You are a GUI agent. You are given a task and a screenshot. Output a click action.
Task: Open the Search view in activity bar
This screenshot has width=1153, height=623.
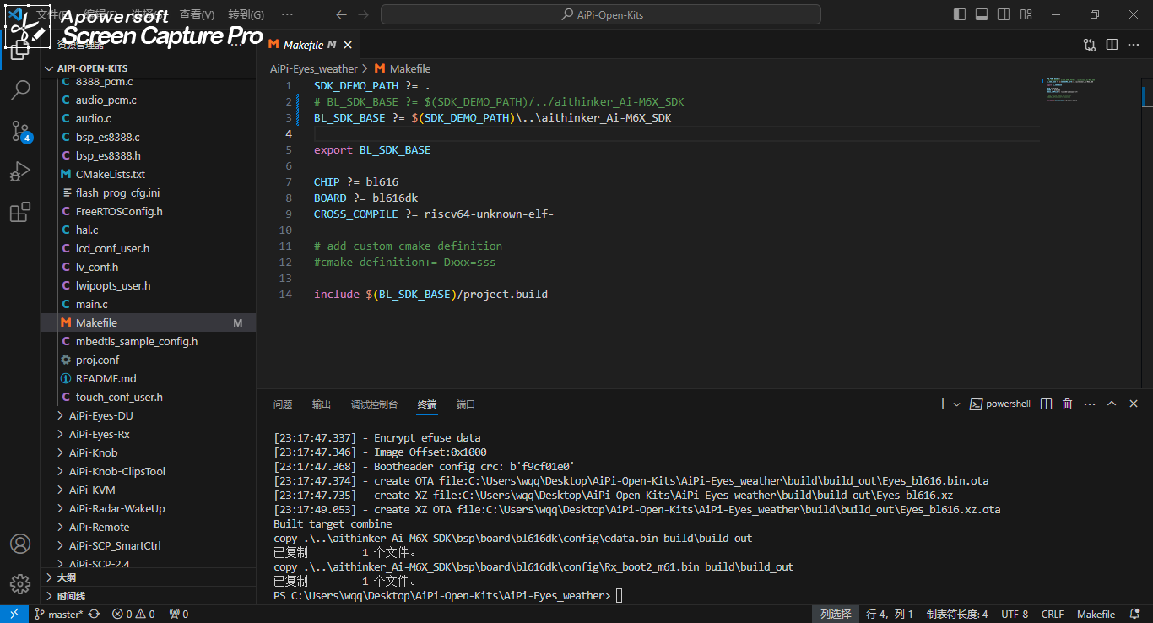coord(20,89)
